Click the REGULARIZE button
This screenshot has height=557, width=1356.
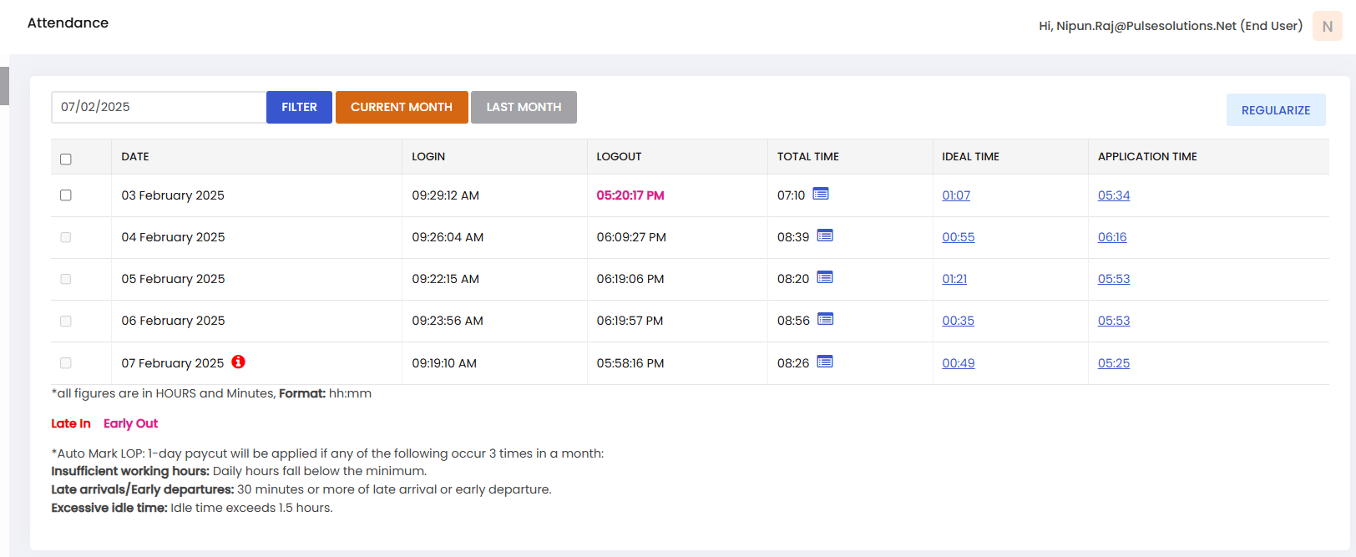(1275, 110)
